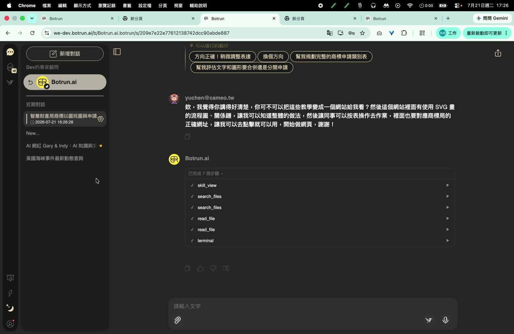
Task: Click the hummingbird icon in left rail
Action: point(10,83)
